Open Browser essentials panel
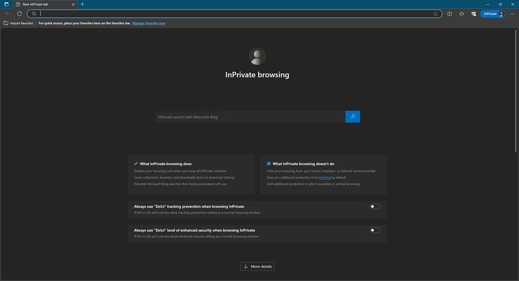 (473, 13)
